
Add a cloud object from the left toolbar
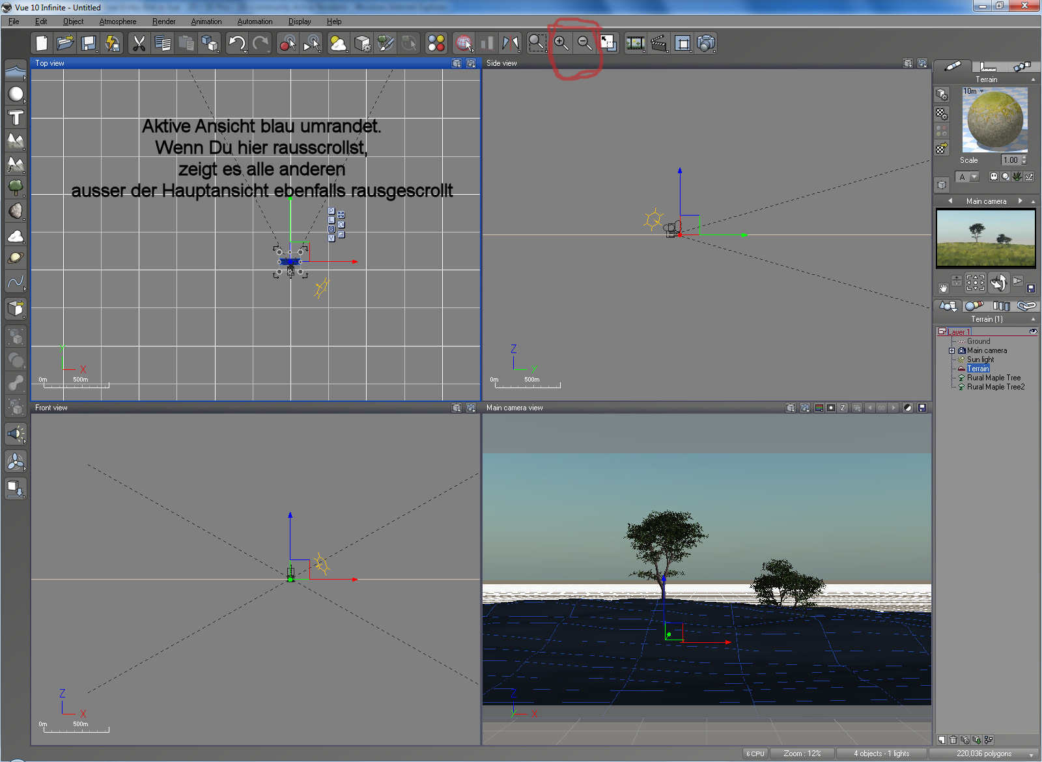pyautogui.click(x=16, y=236)
